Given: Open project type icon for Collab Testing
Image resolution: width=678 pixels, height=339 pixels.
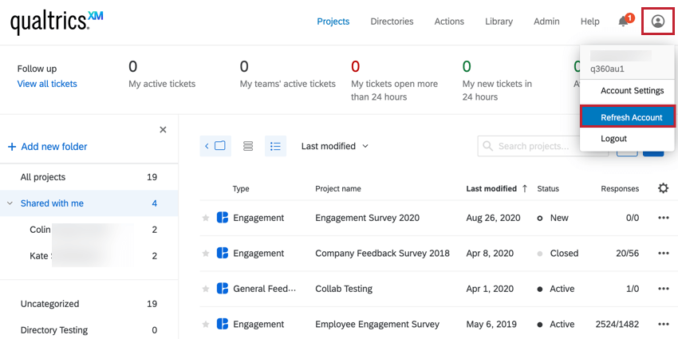Looking at the screenshot, I should [x=223, y=289].
